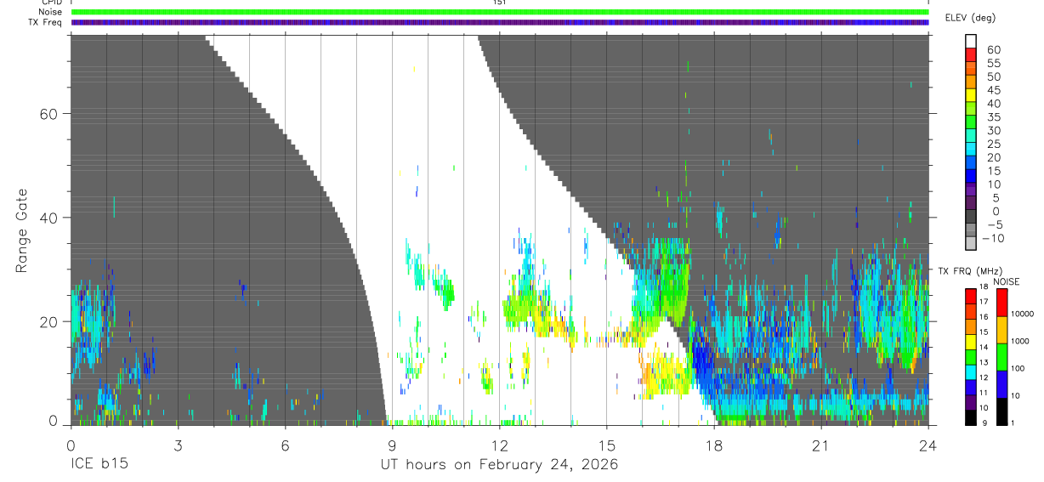Click the green Noise strip above the plot

tap(500, 12)
